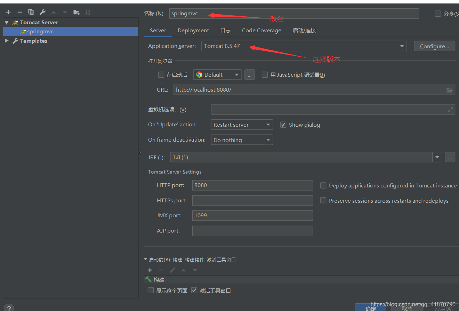The image size is (459, 311).
Task: Uncheck the 激活工具窗口 checkbox
Action: click(x=194, y=291)
